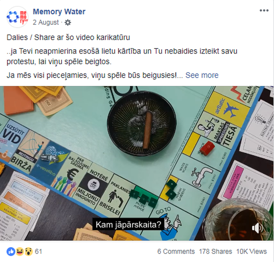Click the whiskey glass in the video

[239, 220]
